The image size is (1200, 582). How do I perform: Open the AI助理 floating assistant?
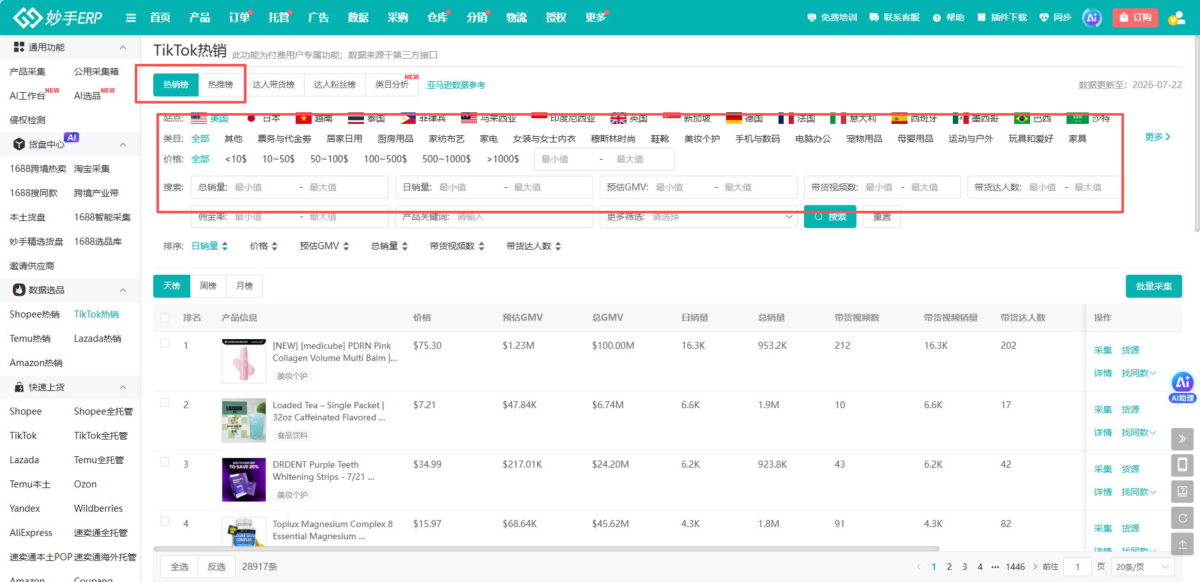pyautogui.click(x=1183, y=387)
